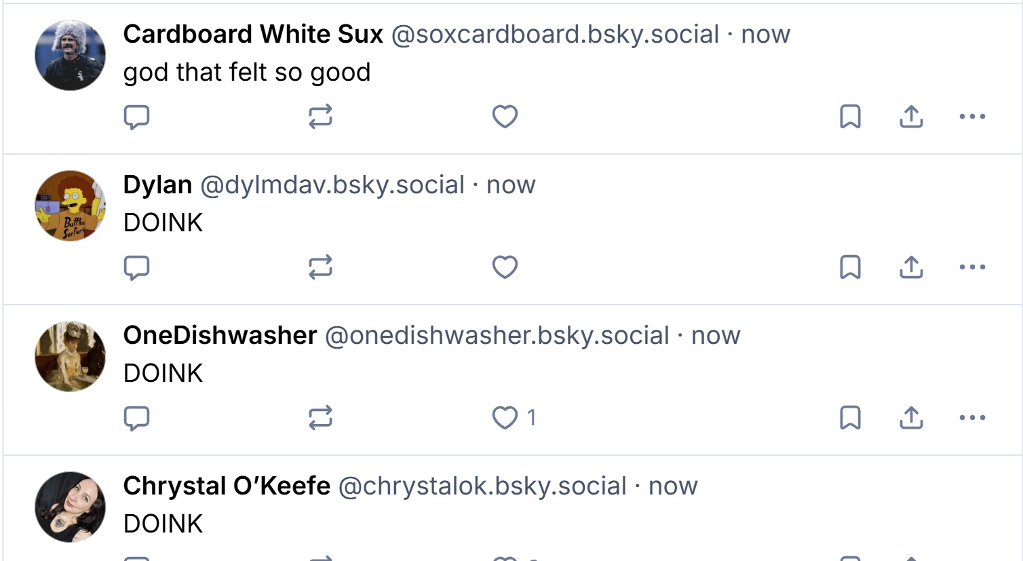This screenshot has height=561, width=1023.
Task: Open more options menu on Dylan's post
Action: 972,267
